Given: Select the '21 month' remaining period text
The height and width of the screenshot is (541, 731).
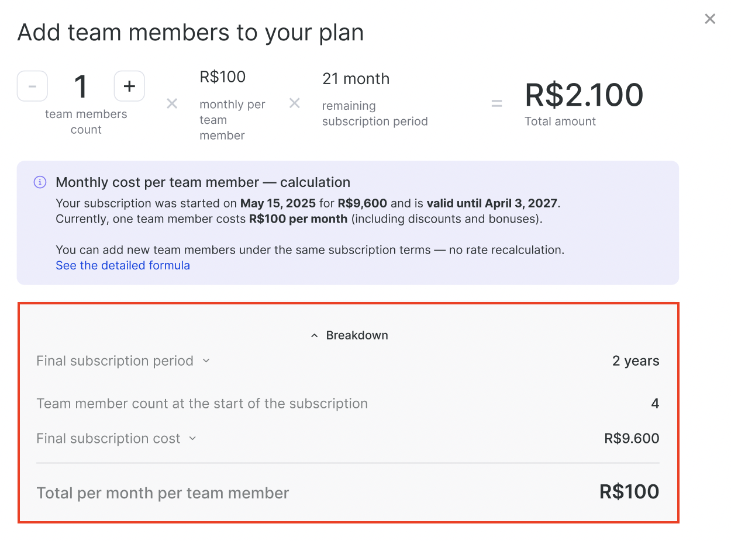Looking at the screenshot, I should [356, 79].
